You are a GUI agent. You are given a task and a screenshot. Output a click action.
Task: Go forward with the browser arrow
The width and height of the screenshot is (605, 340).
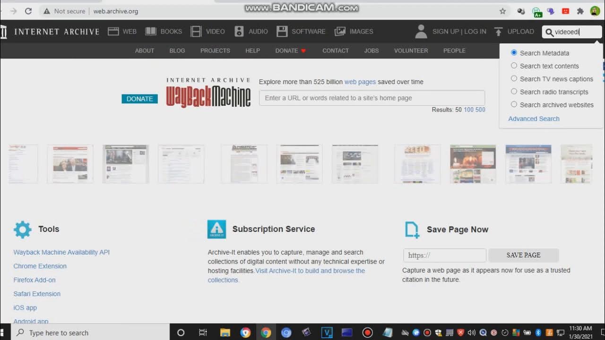tap(13, 11)
